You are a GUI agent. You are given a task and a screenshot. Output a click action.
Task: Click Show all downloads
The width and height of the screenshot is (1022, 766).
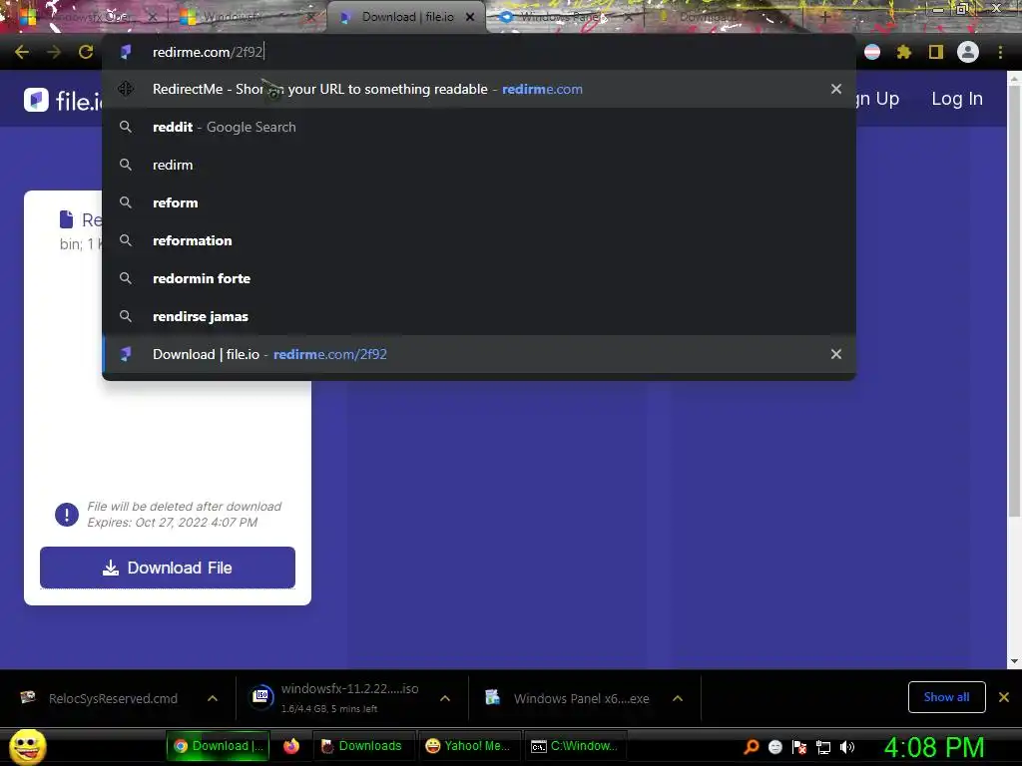click(x=946, y=697)
